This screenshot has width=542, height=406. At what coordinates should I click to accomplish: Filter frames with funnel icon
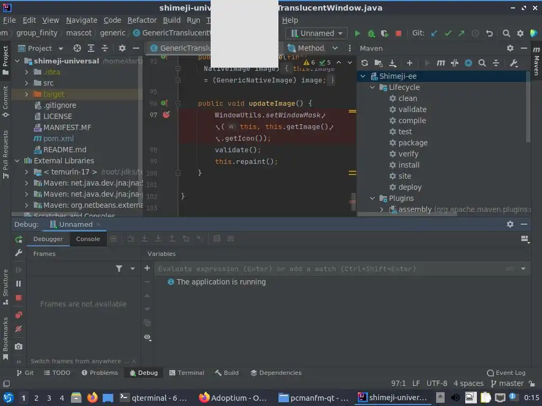(x=119, y=268)
